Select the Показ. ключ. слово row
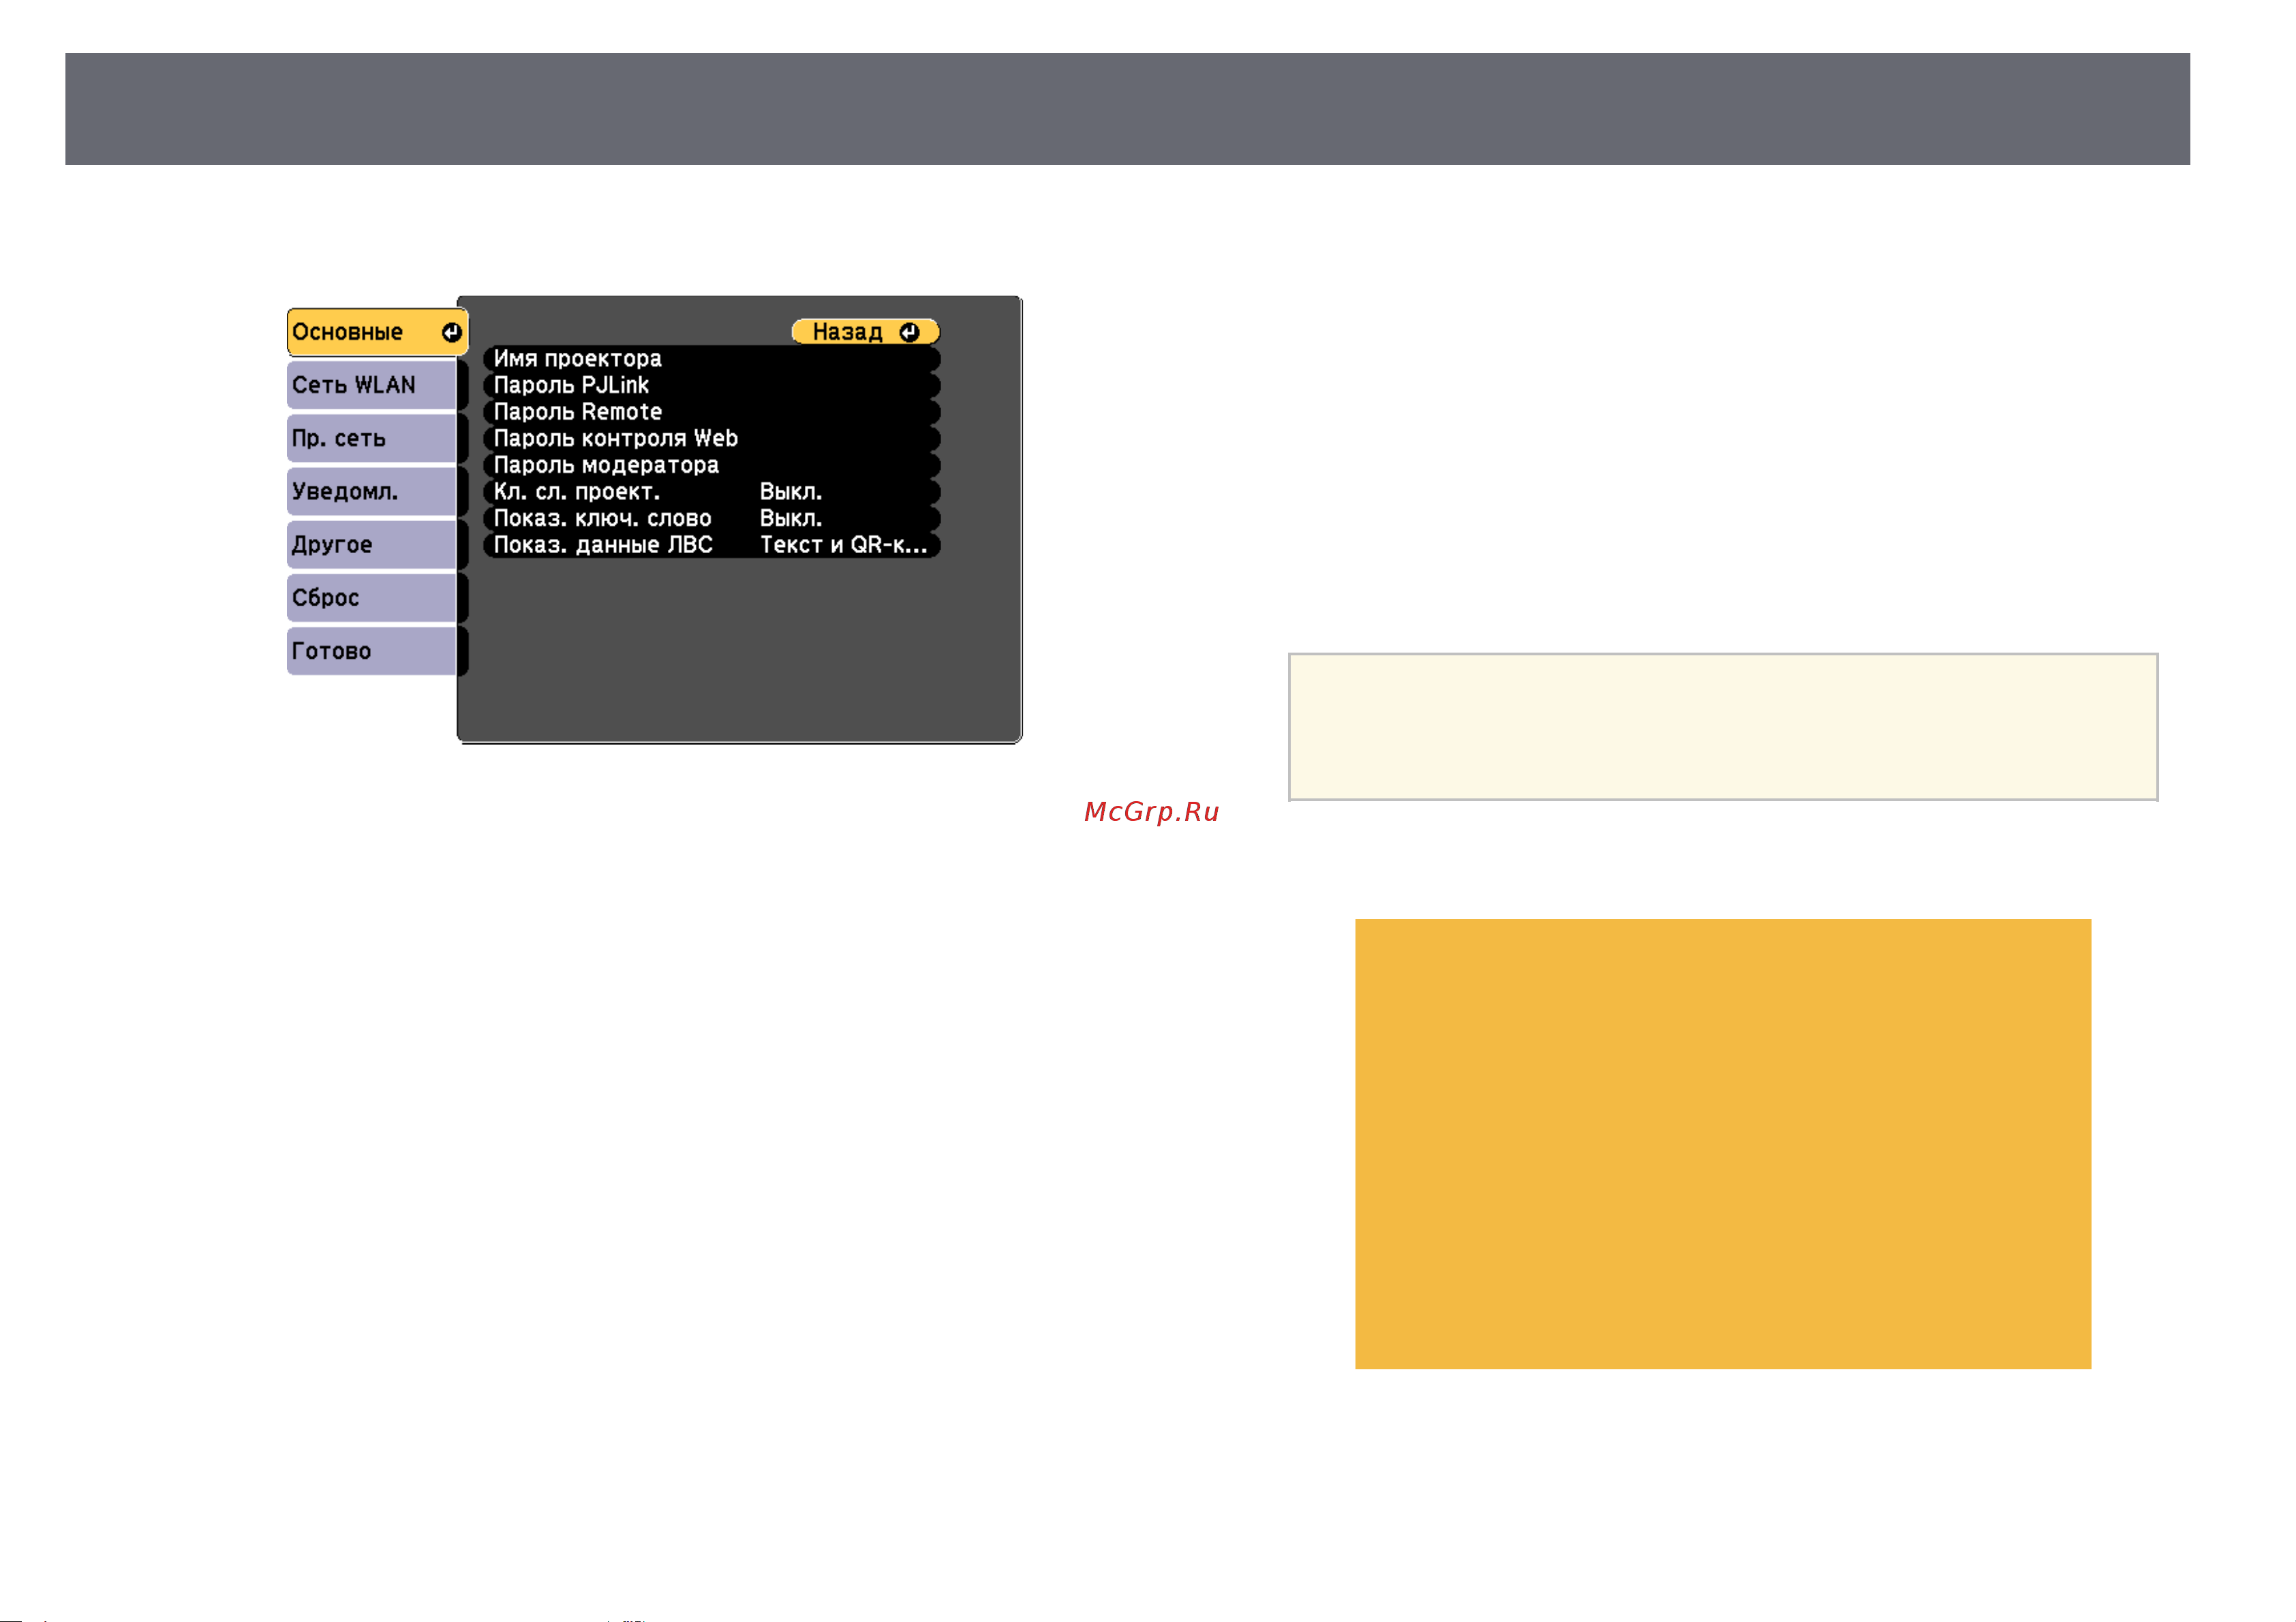This screenshot has height=1622, width=2296. pos(712,518)
